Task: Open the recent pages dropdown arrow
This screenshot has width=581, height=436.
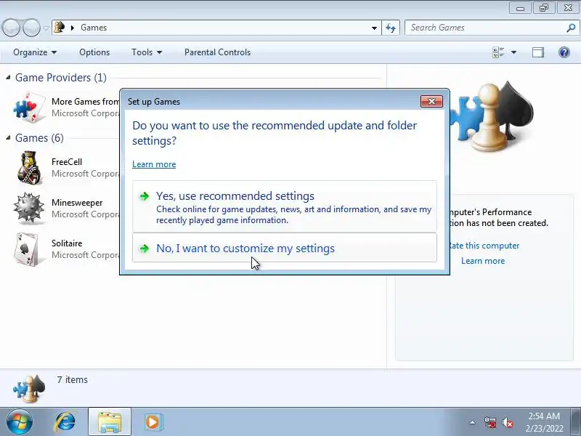Action: [x=46, y=28]
